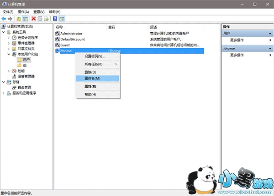Click the ithome user account icon
Image resolution: width=274 pixels, height=196 pixels.
coord(58,51)
